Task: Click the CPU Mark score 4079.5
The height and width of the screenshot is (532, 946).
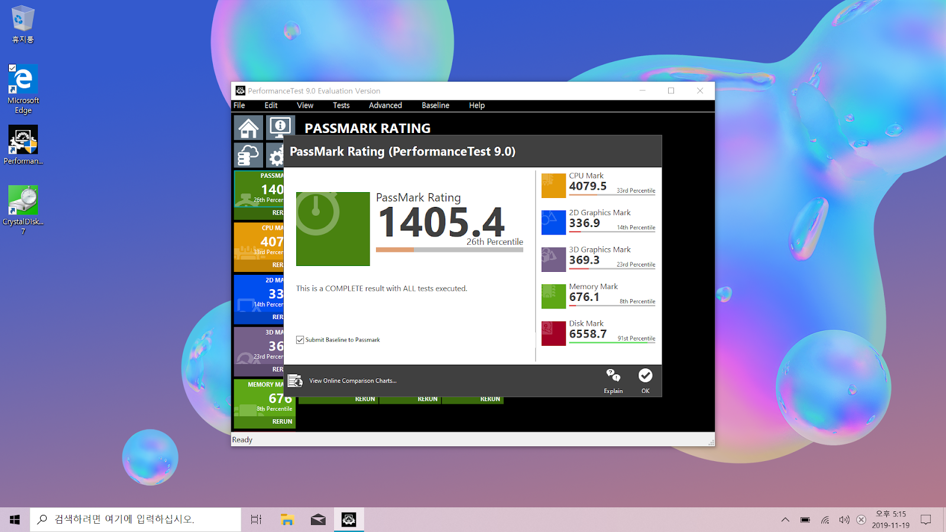Action: [x=588, y=186]
